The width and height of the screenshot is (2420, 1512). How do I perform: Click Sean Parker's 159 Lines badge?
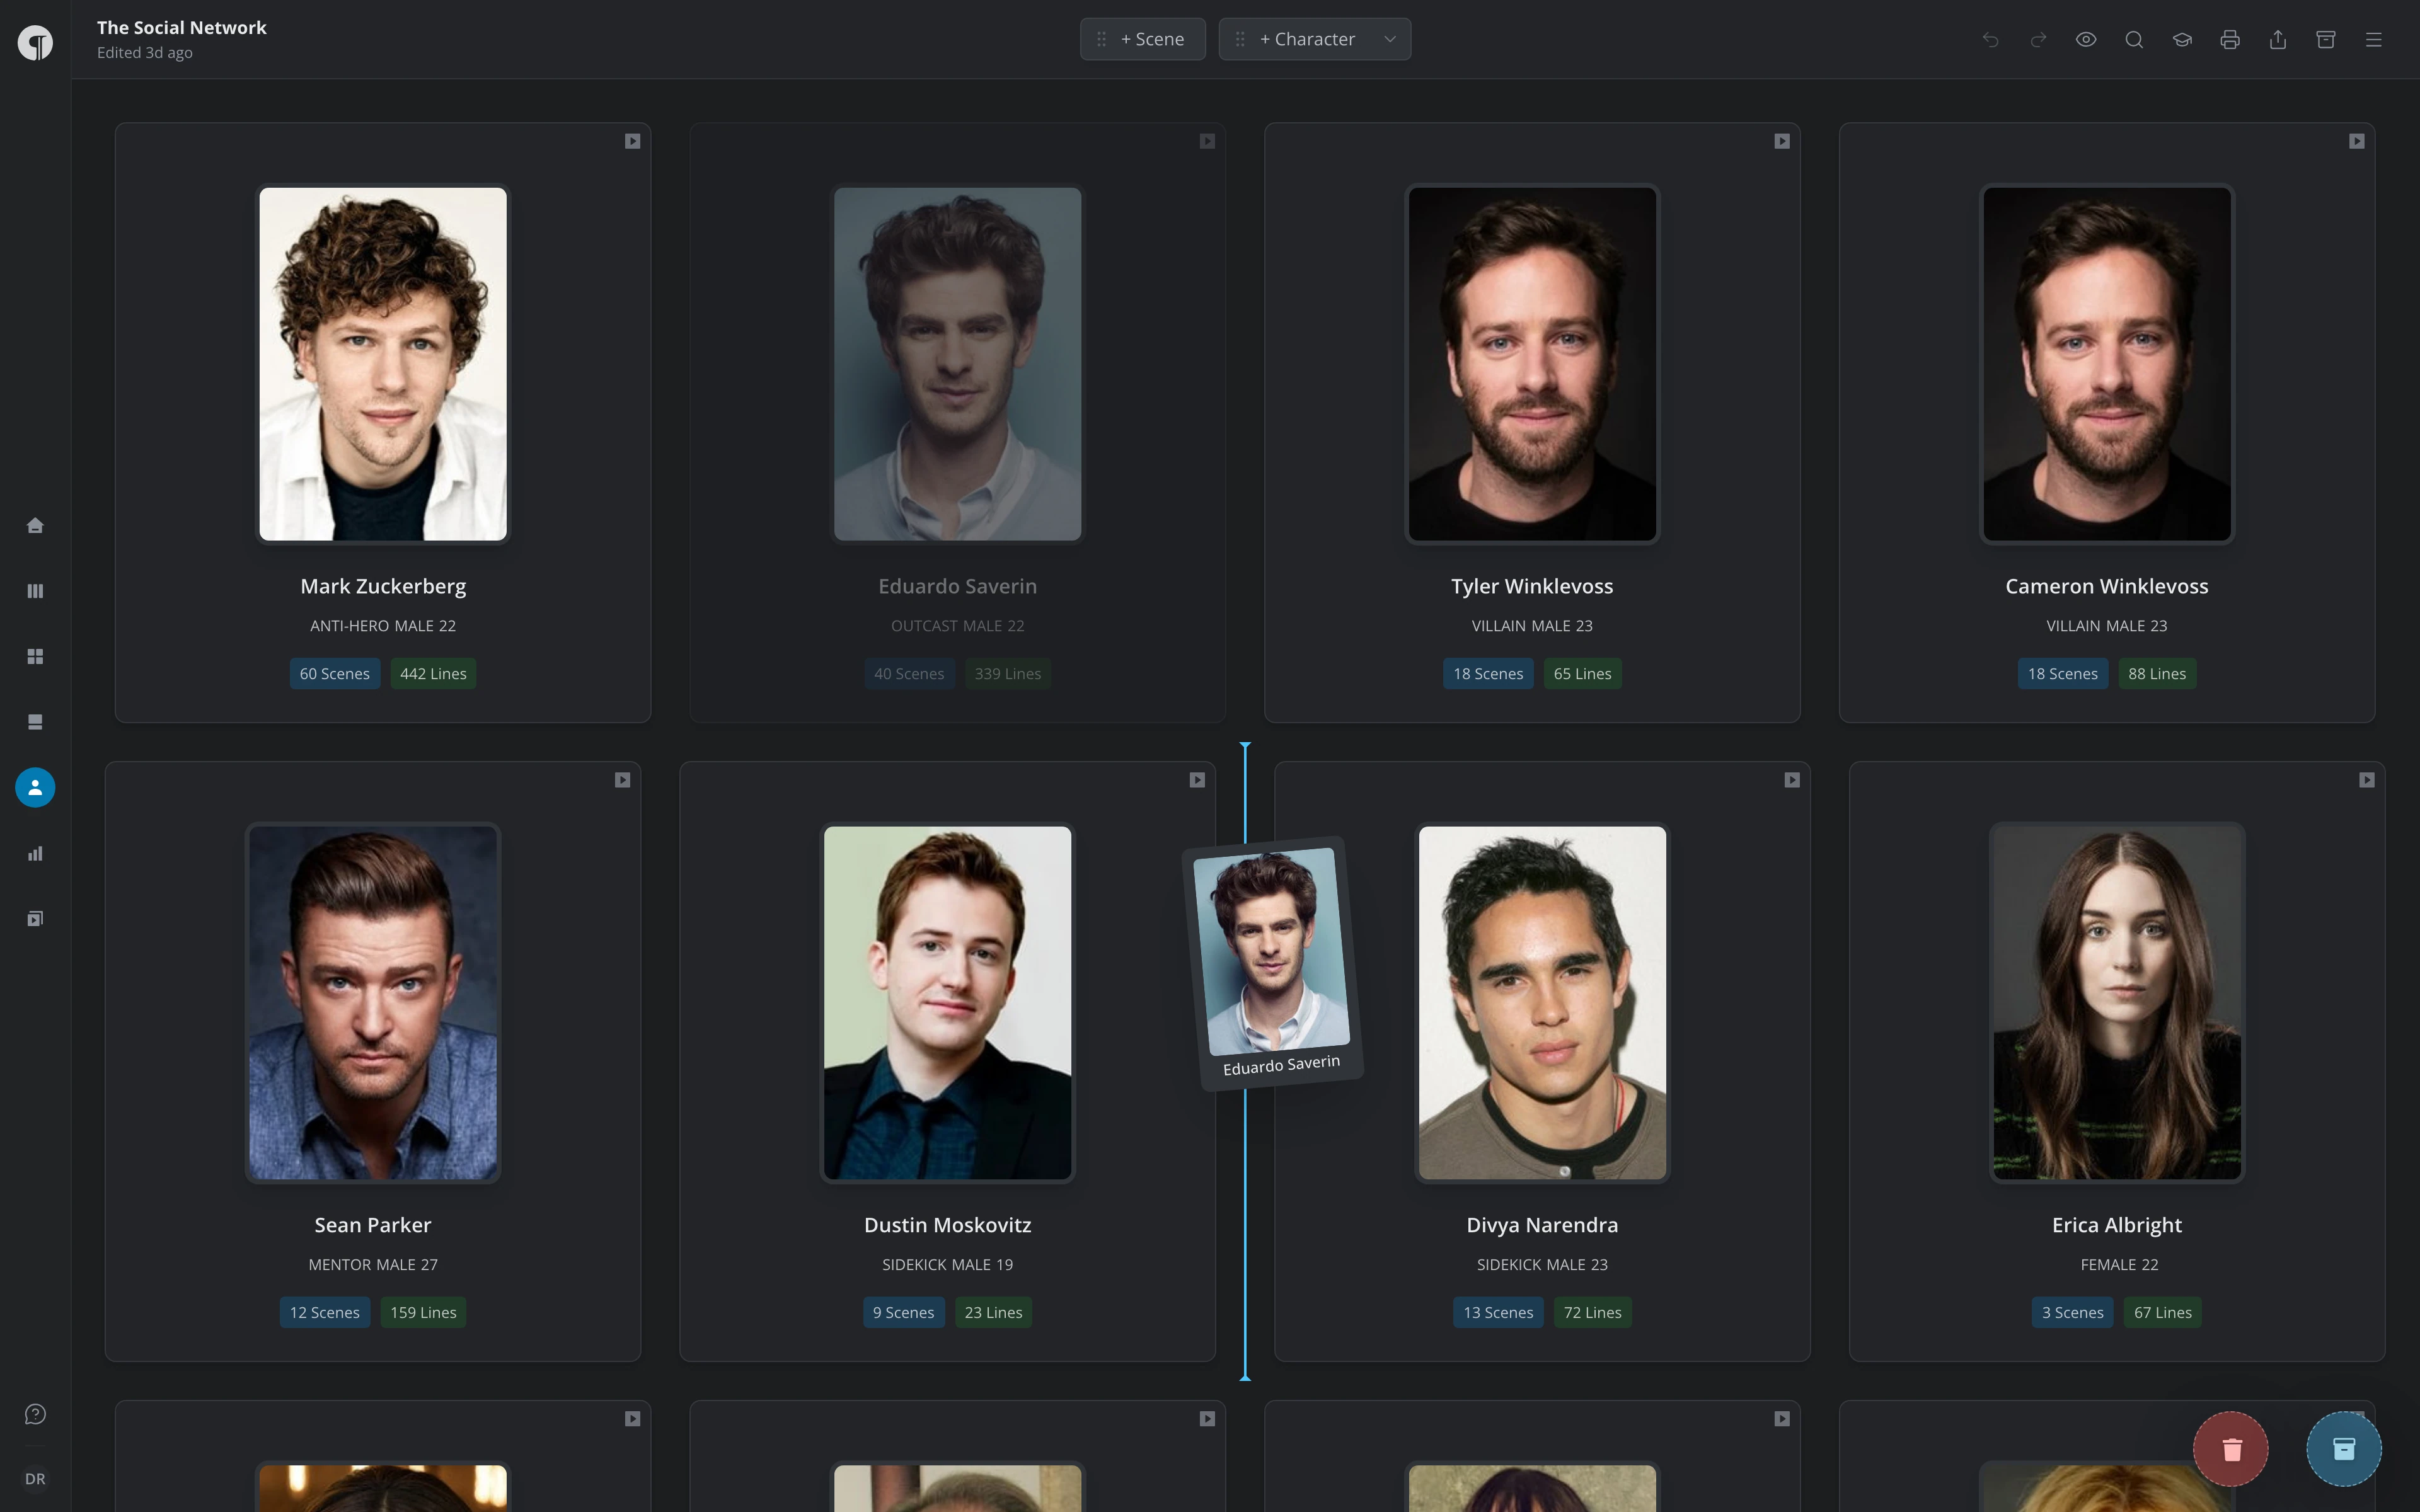423,1312
